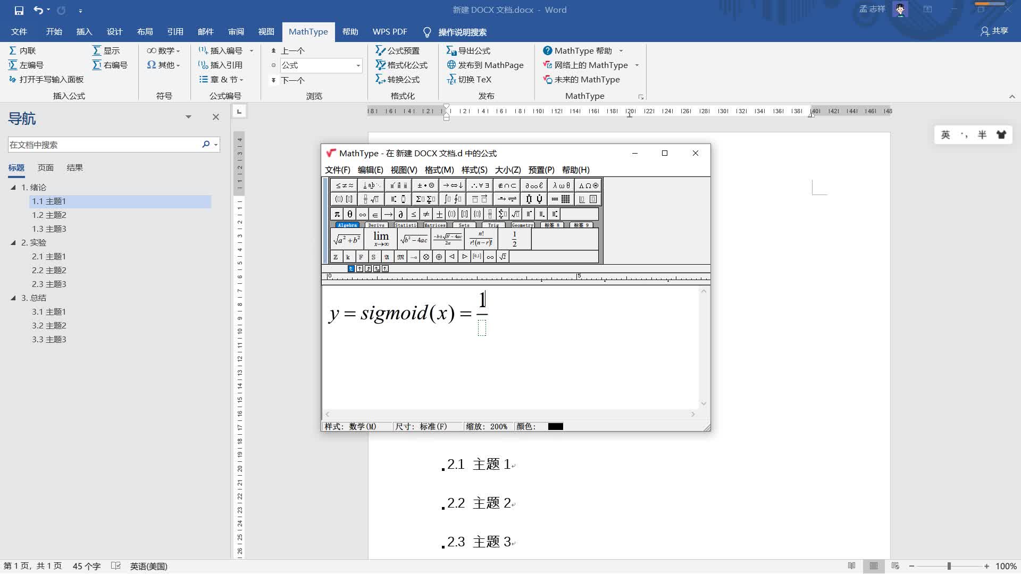Image resolution: width=1021 pixels, height=574 pixels.
Task: Insert the pi symbol from small bar
Action: (x=337, y=214)
